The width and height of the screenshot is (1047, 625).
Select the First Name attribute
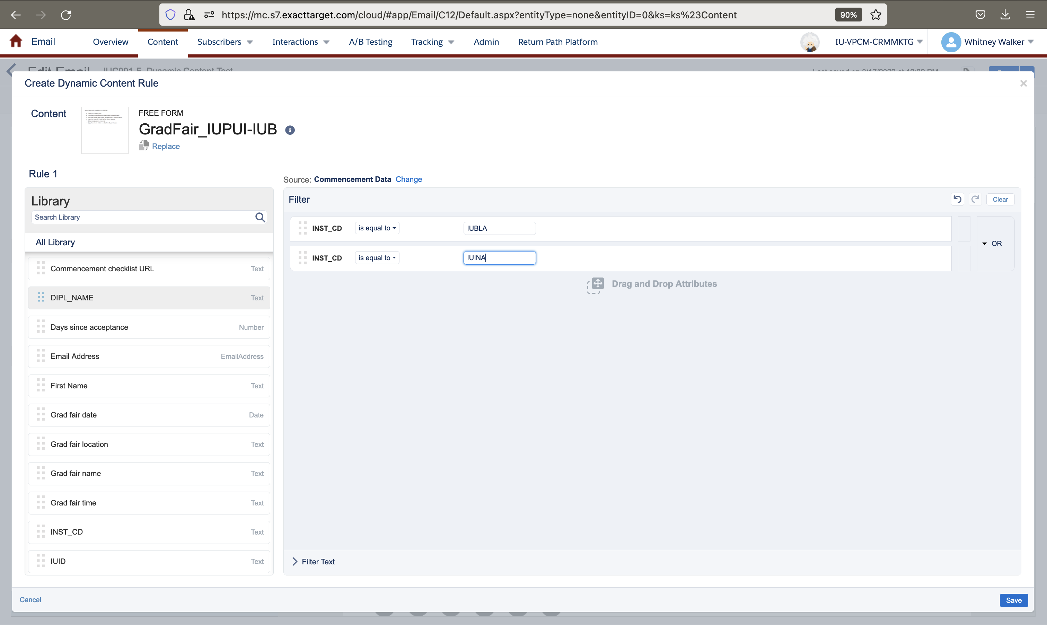[149, 386]
